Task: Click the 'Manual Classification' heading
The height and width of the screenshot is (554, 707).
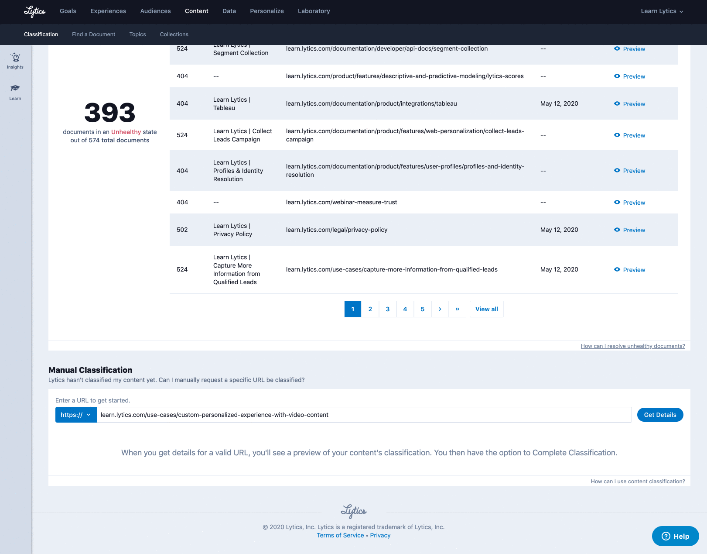Action: (x=90, y=370)
